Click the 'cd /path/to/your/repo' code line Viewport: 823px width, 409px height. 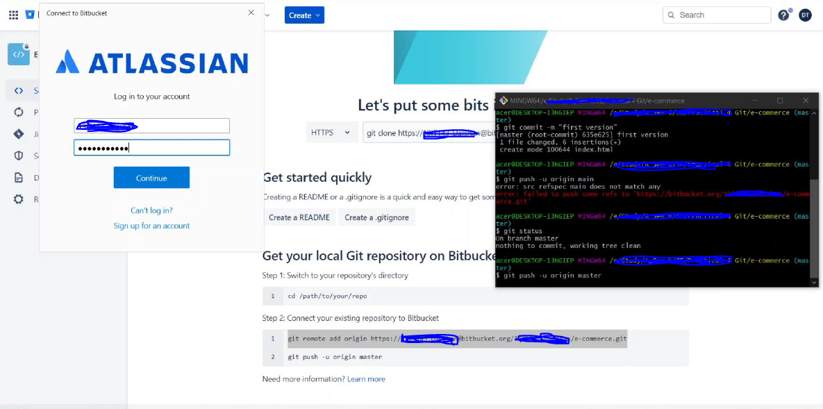(x=328, y=296)
